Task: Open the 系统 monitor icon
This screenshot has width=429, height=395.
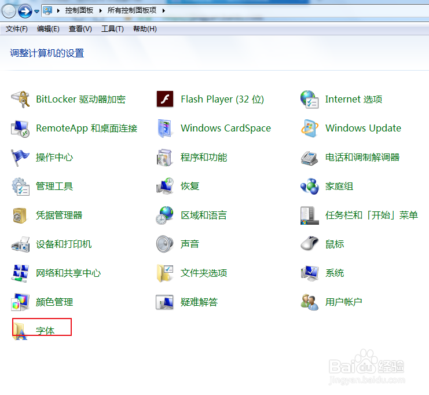Action: pos(310,273)
